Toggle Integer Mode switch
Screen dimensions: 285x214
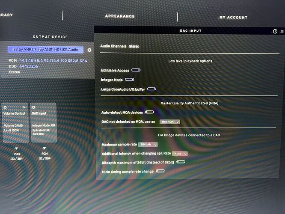[x=130, y=80]
